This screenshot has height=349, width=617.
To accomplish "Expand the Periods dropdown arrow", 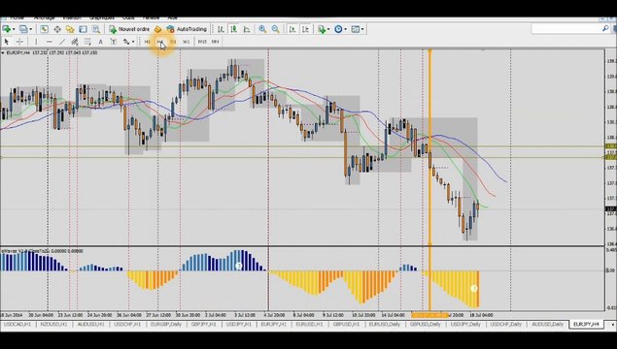I will 346,29.
